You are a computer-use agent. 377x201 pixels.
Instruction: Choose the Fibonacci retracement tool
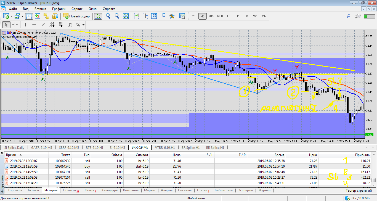[60, 25]
